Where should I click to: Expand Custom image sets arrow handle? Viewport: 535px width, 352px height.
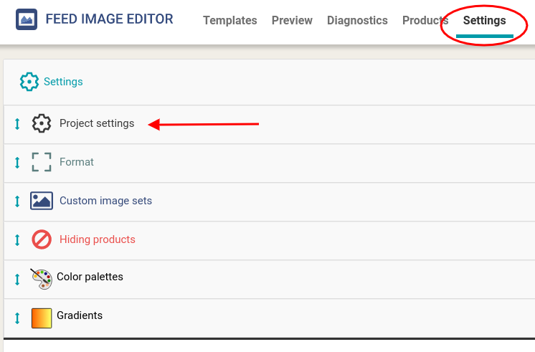[17, 201]
